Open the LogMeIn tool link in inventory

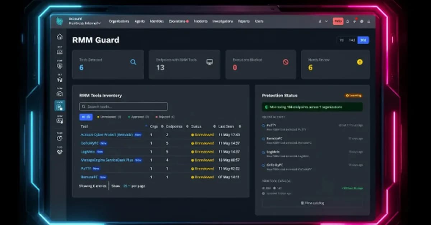(88, 152)
